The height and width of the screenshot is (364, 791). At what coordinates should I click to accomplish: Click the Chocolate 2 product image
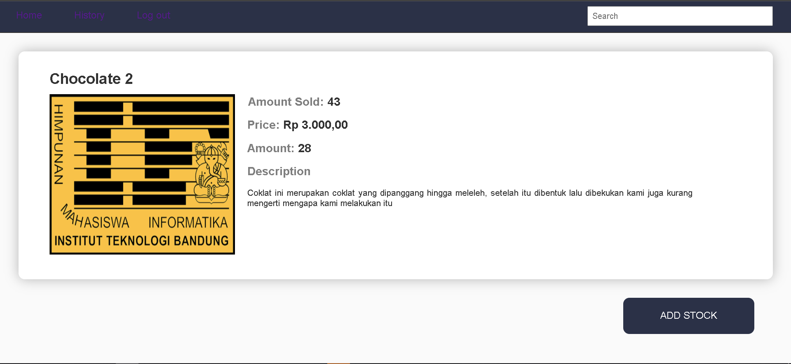tap(142, 174)
